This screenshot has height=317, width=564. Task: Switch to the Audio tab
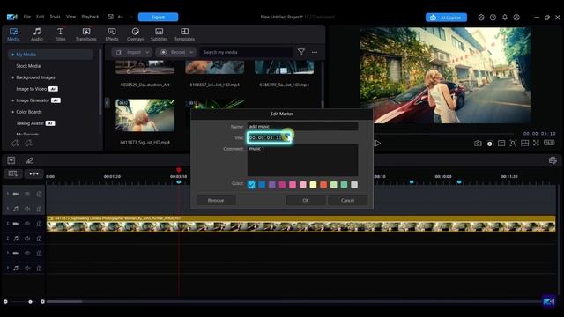tap(37, 34)
